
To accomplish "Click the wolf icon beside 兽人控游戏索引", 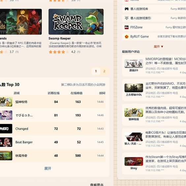I will (x=127, y=18).
